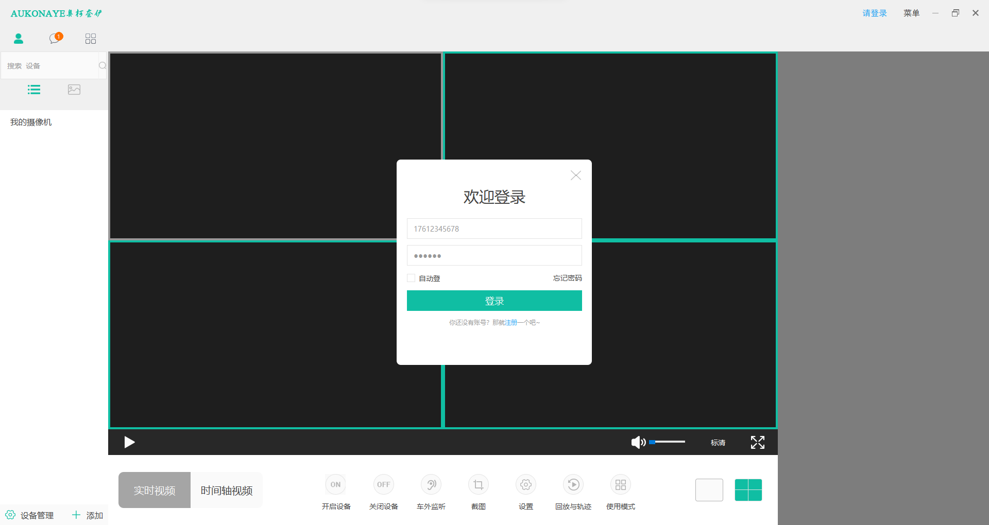Select the bottom-left video pane

click(275, 335)
